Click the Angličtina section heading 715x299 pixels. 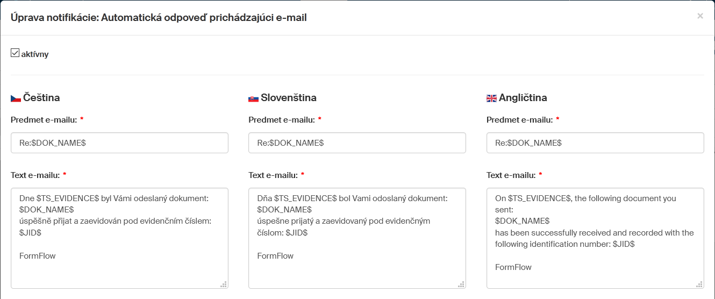523,98
